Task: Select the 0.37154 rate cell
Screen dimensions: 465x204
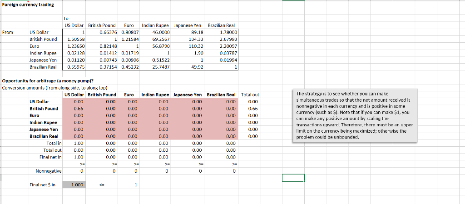Action: [x=102, y=67]
